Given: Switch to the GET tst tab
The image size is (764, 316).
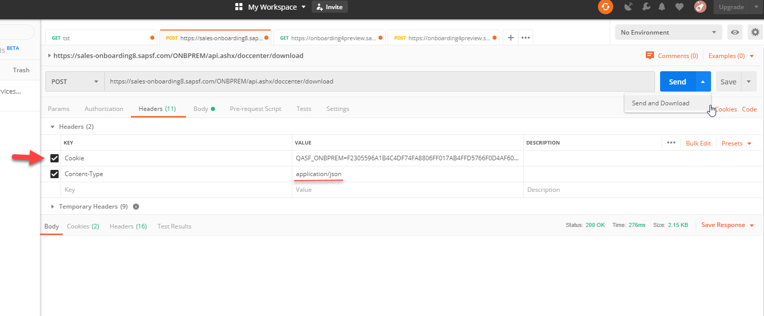Looking at the screenshot, I should pos(101,38).
